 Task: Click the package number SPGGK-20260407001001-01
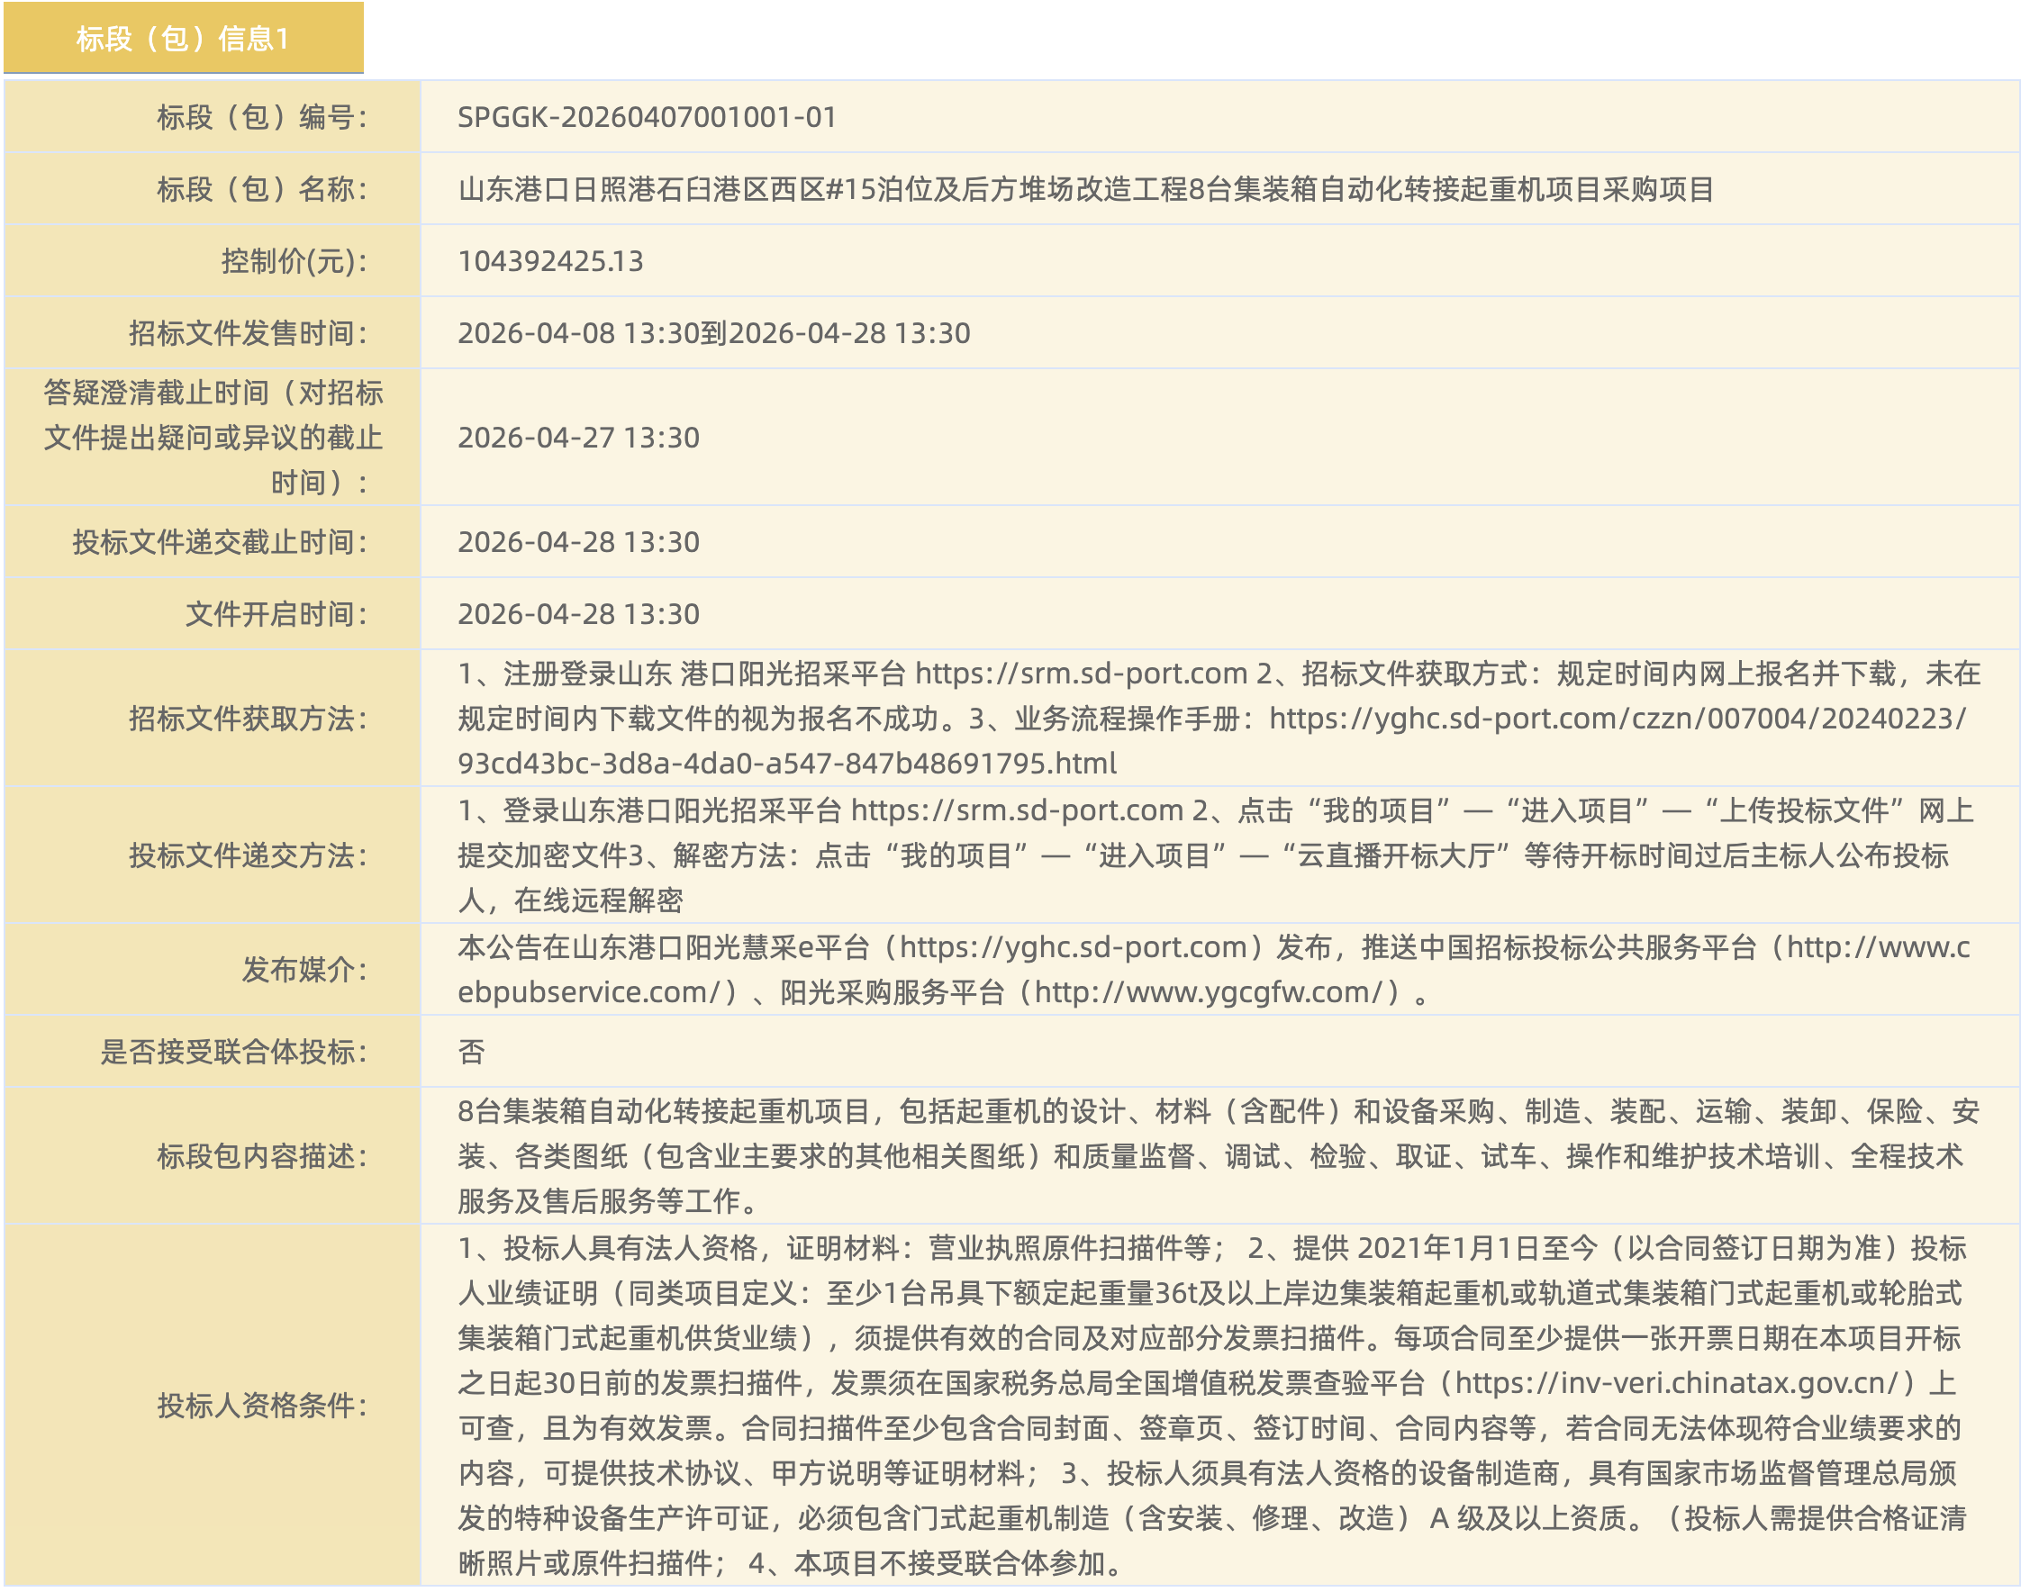tap(647, 117)
